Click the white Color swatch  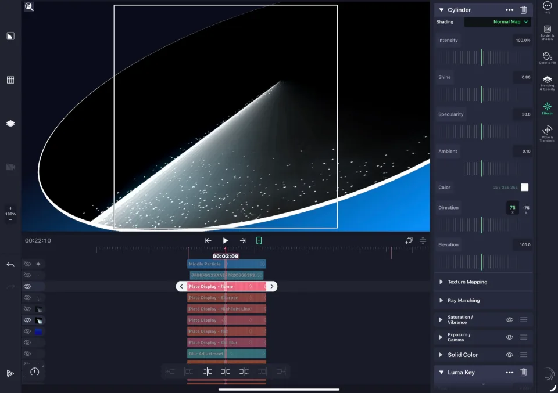click(x=524, y=188)
